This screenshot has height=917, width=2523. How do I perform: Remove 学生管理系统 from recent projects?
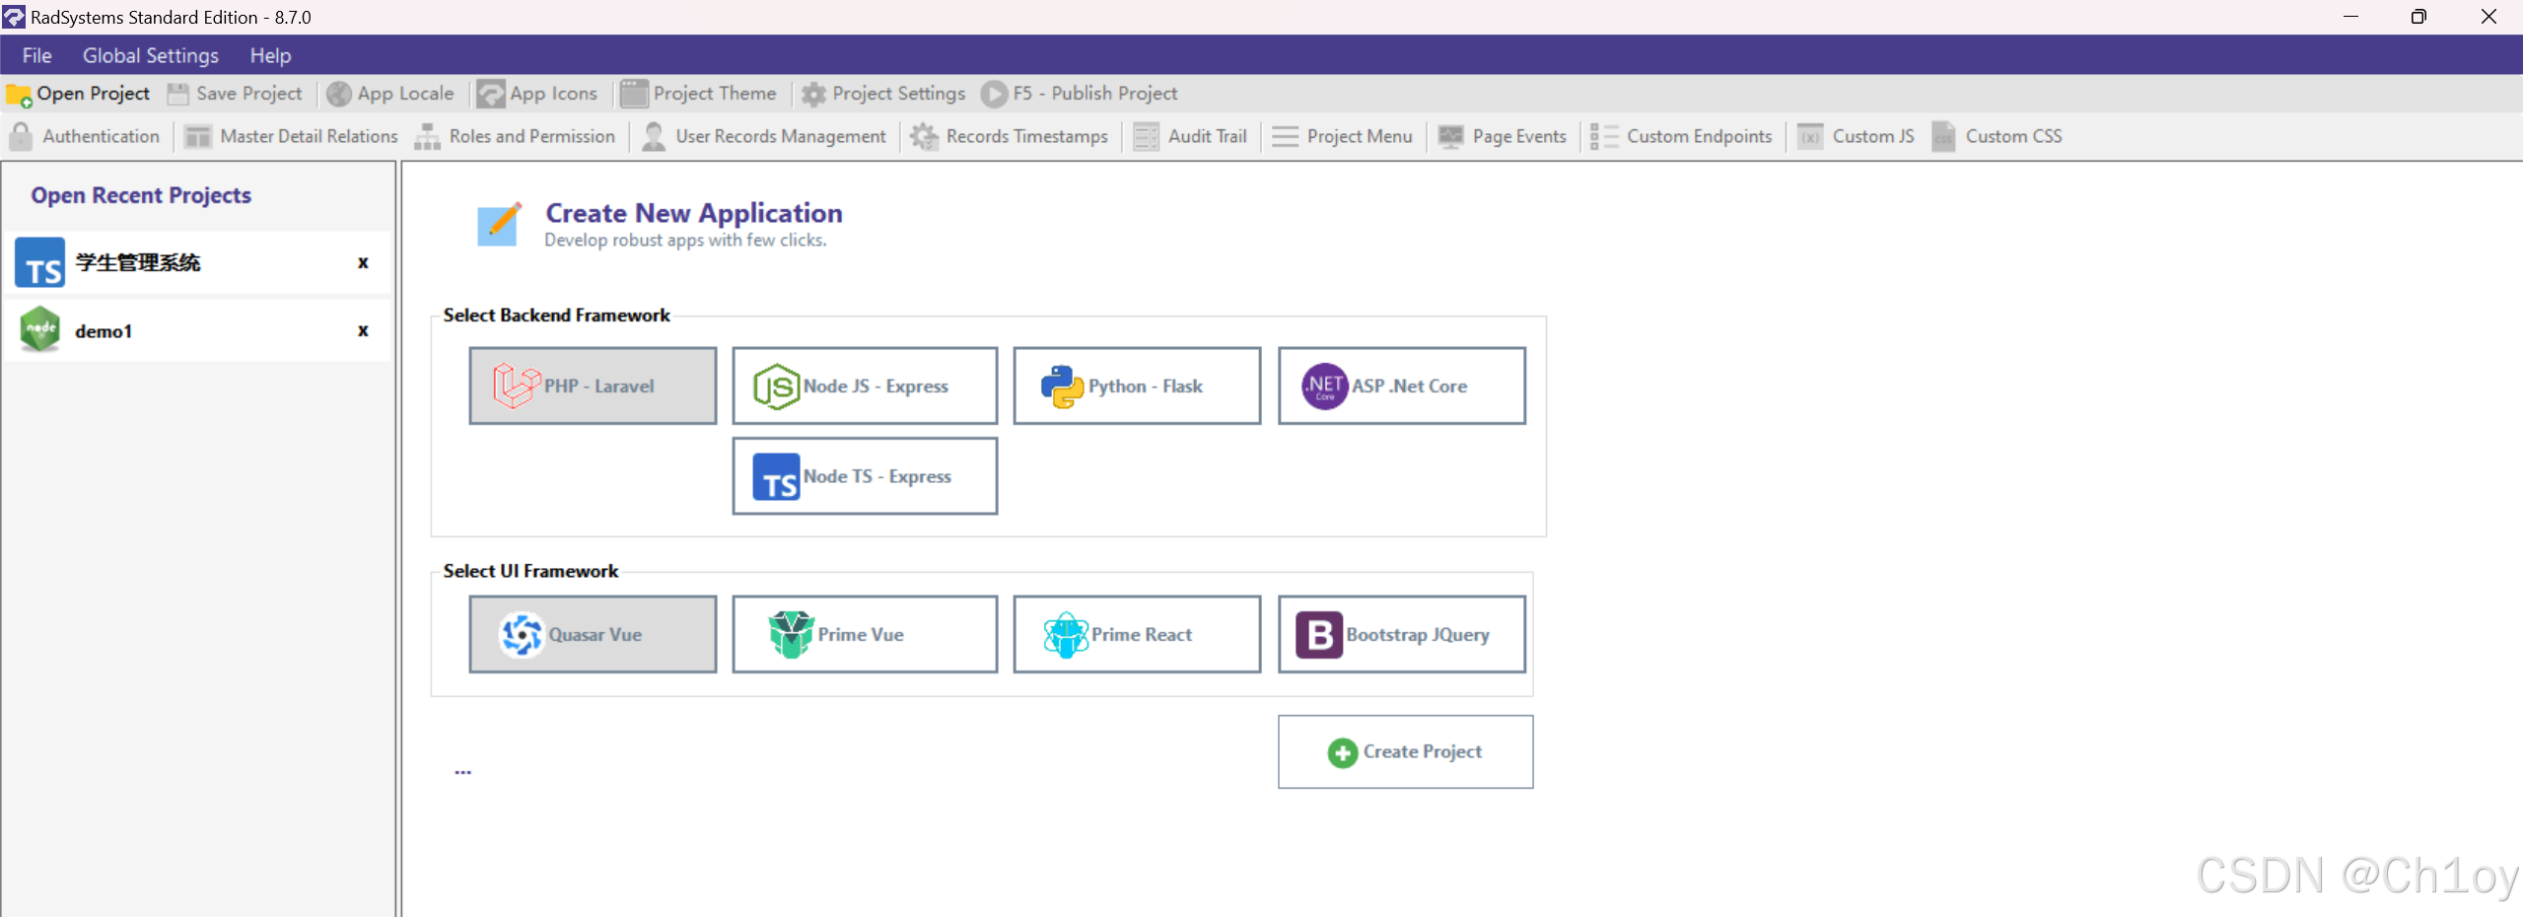[363, 262]
